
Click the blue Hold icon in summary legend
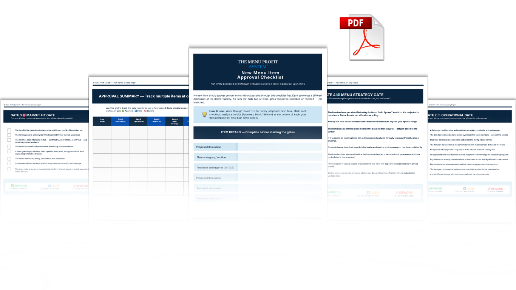(136, 111)
